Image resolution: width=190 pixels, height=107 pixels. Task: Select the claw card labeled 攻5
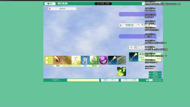pos(58,61)
